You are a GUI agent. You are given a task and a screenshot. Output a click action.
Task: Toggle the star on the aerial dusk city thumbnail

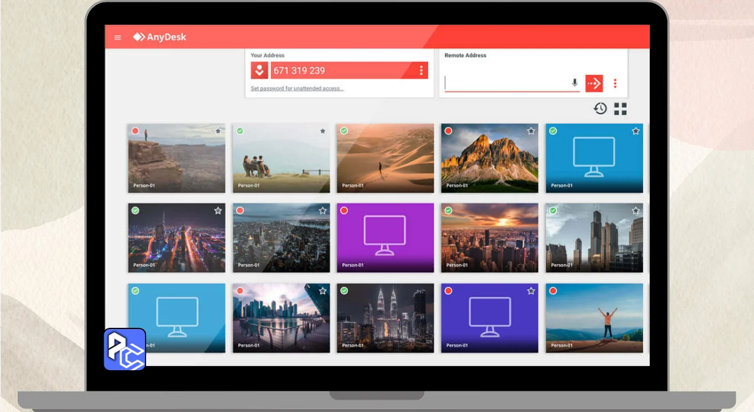tap(322, 211)
